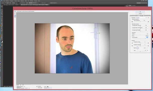Select the Remove Distortion tool in Lens Correction
This screenshot has width=153, height=91.
click(x=15, y=11)
